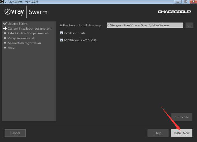The width and height of the screenshot is (197, 142).
Task: Select the Application registration step label
Action: (x=24, y=43)
